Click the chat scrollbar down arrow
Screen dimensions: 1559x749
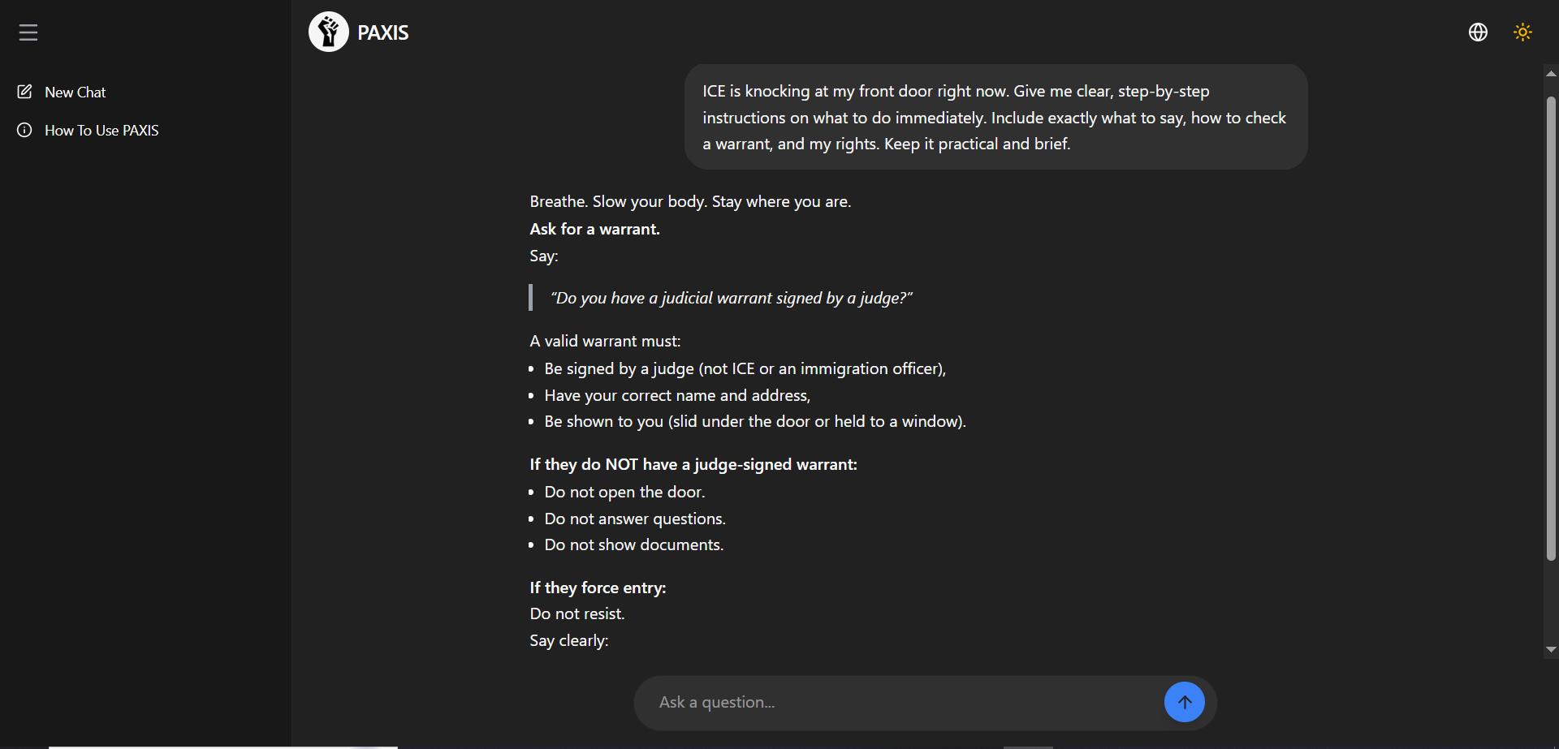(x=1551, y=649)
